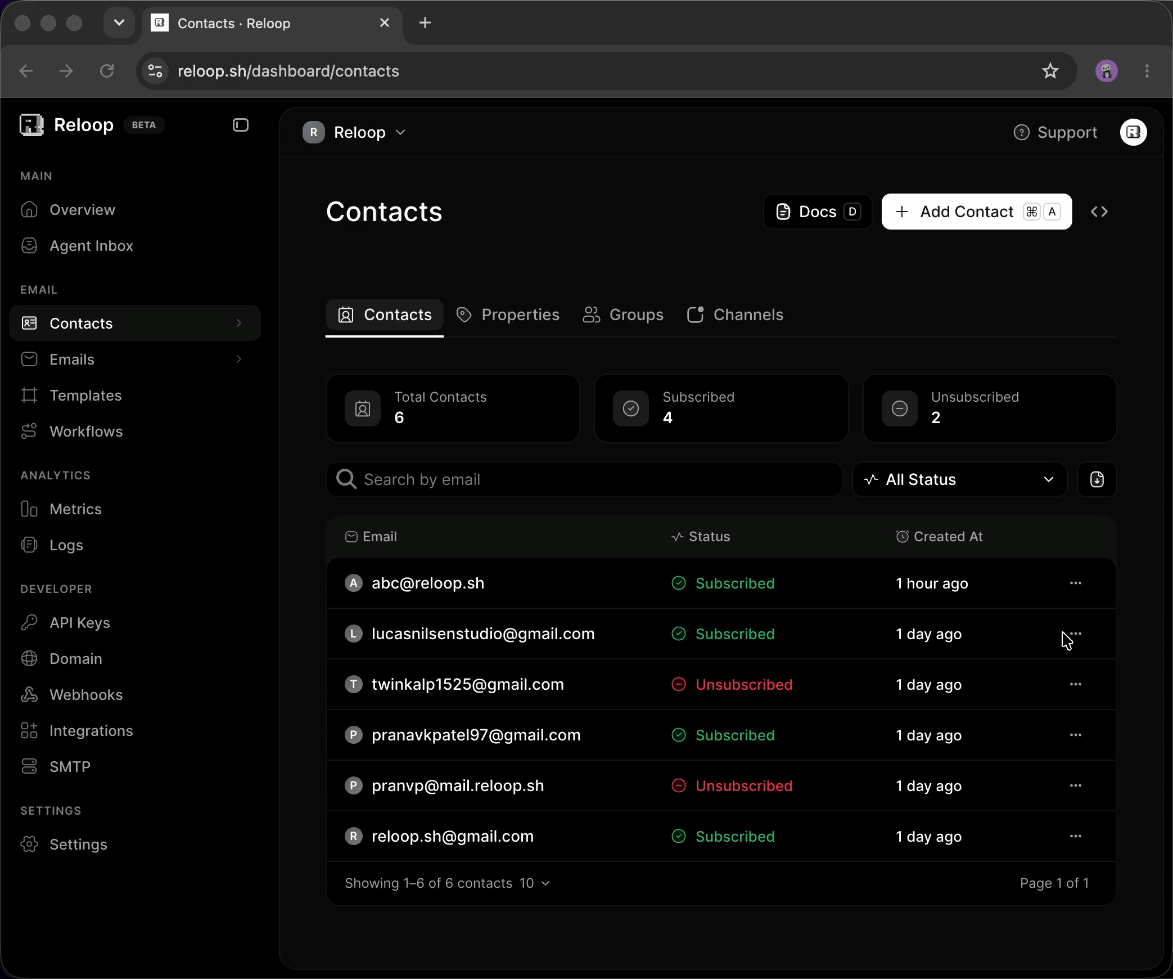The width and height of the screenshot is (1173, 979).
Task: Reload the page with refresh icon
Action: point(107,71)
